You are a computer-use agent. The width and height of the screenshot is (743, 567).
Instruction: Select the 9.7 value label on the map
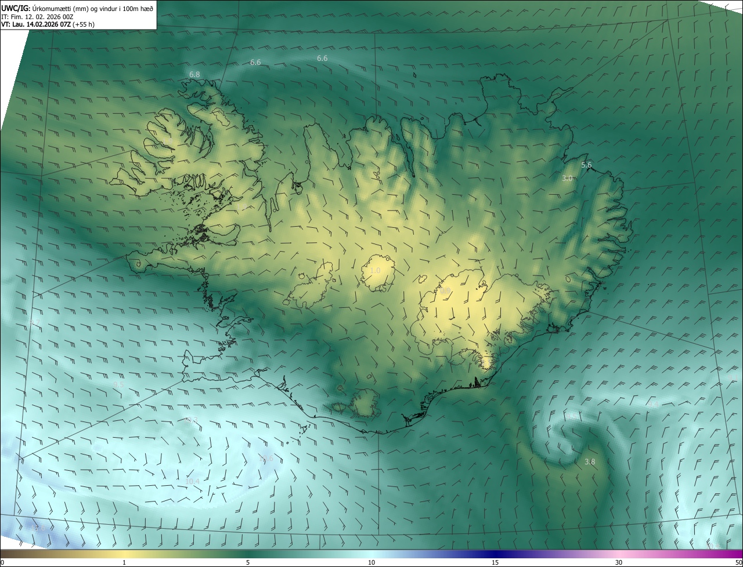pyautogui.click(x=35, y=323)
